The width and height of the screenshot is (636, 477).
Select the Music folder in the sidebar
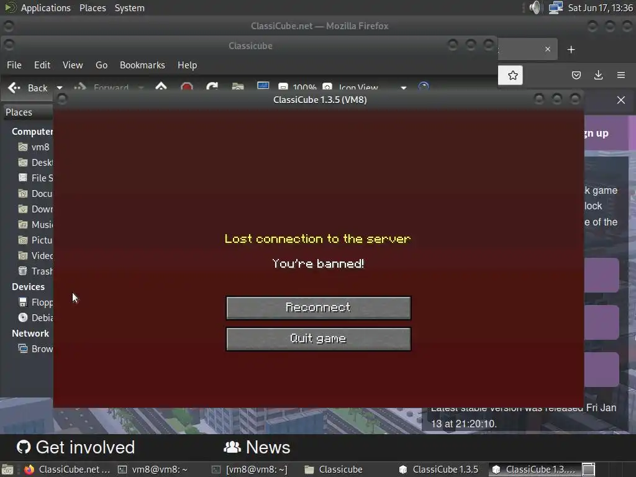tap(35, 225)
